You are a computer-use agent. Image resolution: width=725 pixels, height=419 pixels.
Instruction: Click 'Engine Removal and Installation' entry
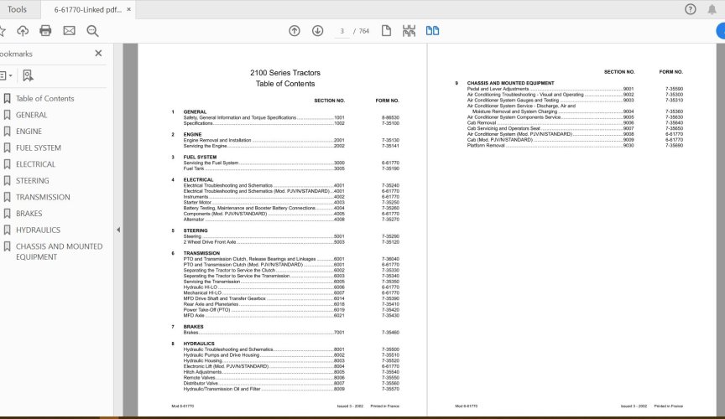tap(217, 140)
